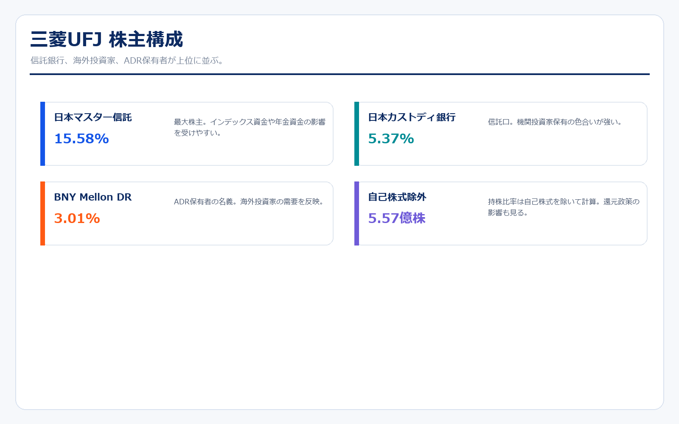
Task: Select the 5.37% value
Action: tap(391, 139)
